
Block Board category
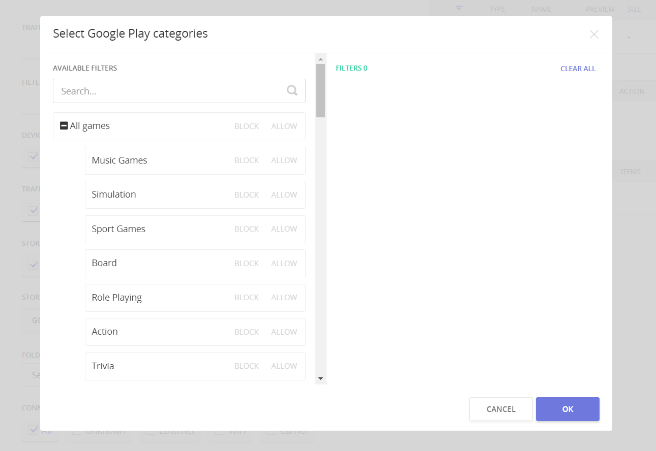coord(247,264)
